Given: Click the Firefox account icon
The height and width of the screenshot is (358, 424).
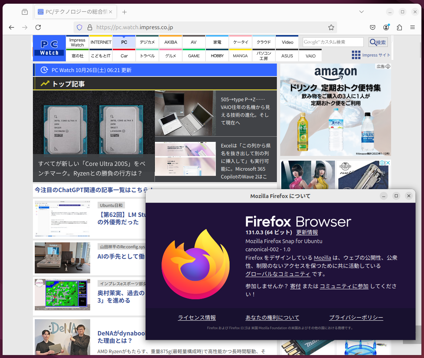Looking at the screenshot, I should point(386,27).
